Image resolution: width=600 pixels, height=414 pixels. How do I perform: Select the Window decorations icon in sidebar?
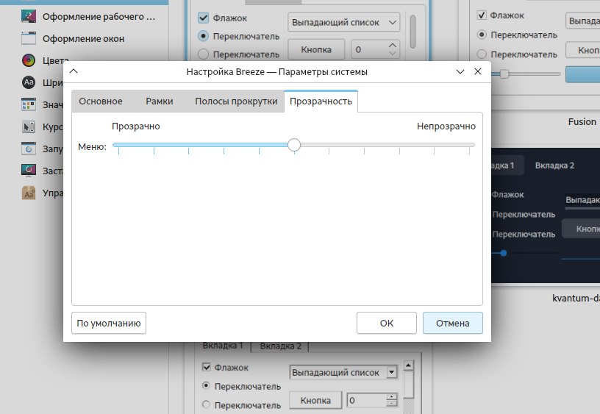pyautogui.click(x=29, y=39)
